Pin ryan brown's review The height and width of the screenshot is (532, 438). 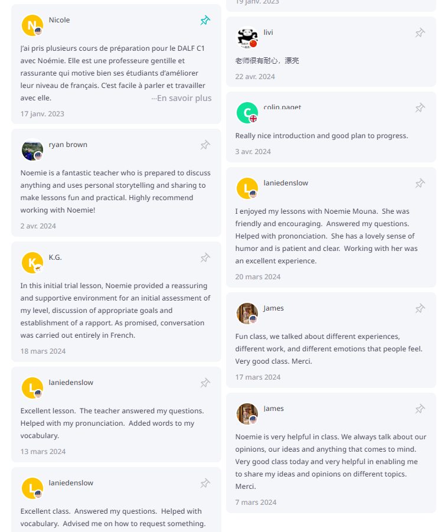205,145
